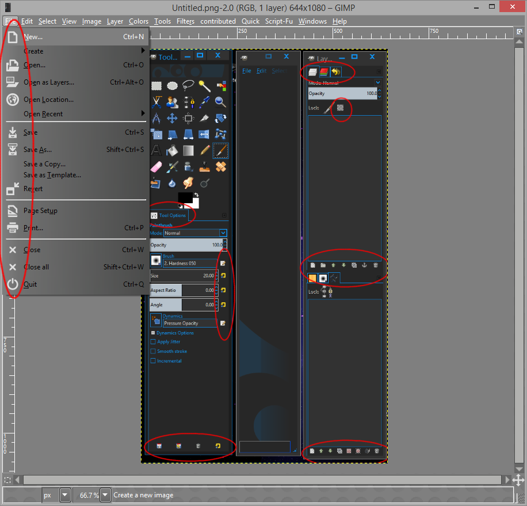The width and height of the screenshot is (527, 506).
Task: Select the Scissors Select tool
Action: tap(156, 102)
